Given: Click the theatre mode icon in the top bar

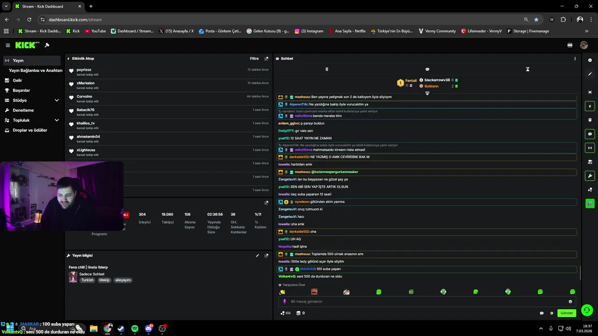Looking at the screenshot, I should pos(570,45).
